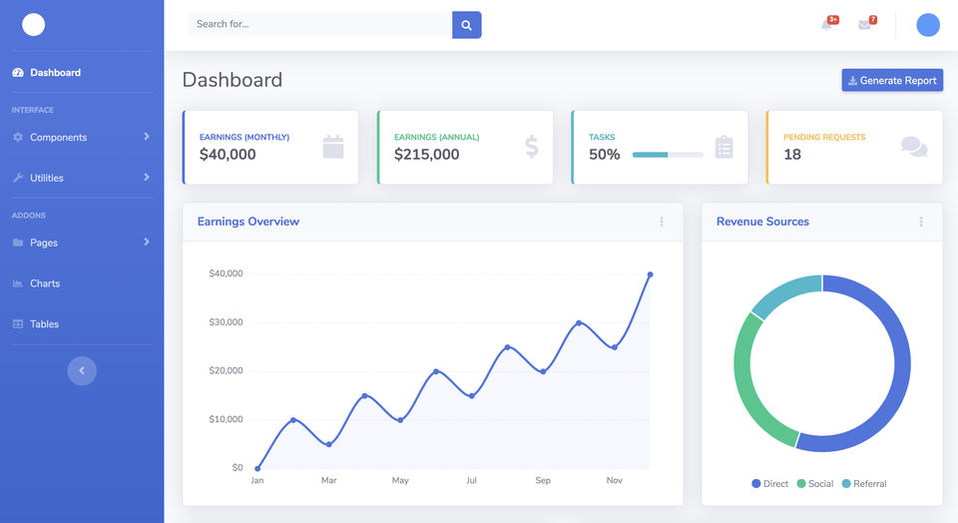The image size is (958, 523).
Task: Click the comments icon on Pending Requests
Action: [x=914, y=147]
